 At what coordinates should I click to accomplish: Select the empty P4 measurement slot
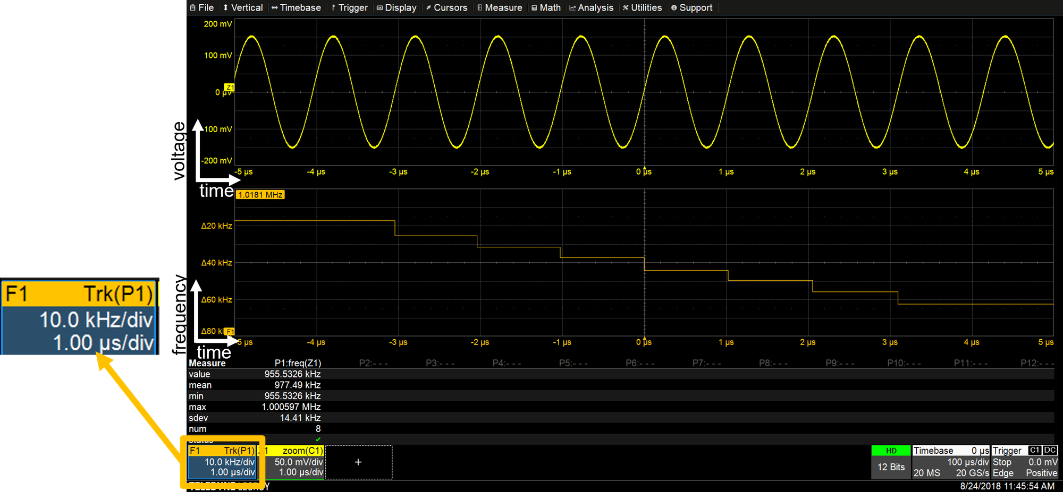(x=507, y=364)
